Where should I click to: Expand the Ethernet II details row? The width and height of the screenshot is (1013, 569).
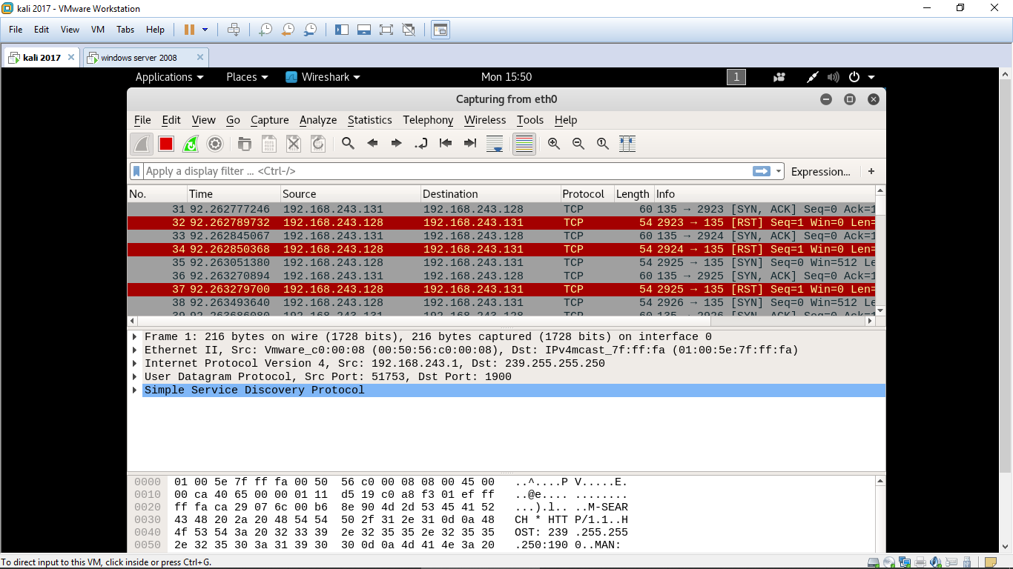135,350
